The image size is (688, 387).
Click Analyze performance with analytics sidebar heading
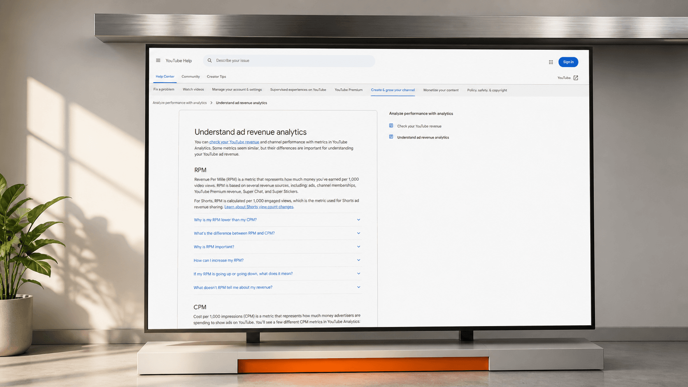point(421,114)
